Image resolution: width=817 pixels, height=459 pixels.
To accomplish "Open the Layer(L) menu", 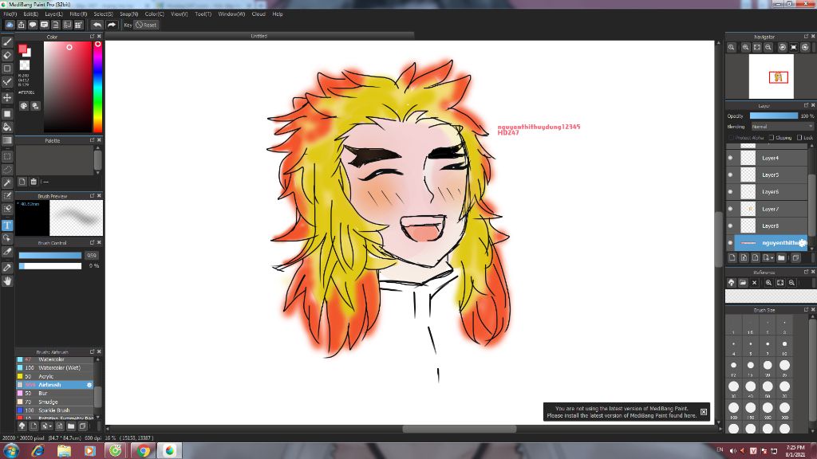I will [x=53, y=14].
